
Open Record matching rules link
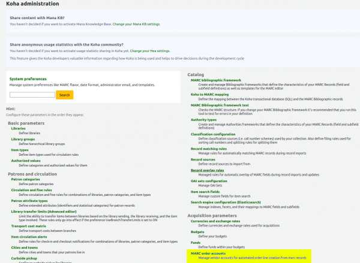tap(209, 149)
